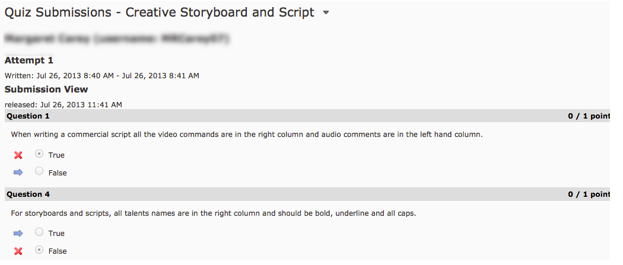Image resolution: width=623 pixels, height=265 pixels.
Task: Click the red X icon under Question 4
Action: [x=18, y=251]
